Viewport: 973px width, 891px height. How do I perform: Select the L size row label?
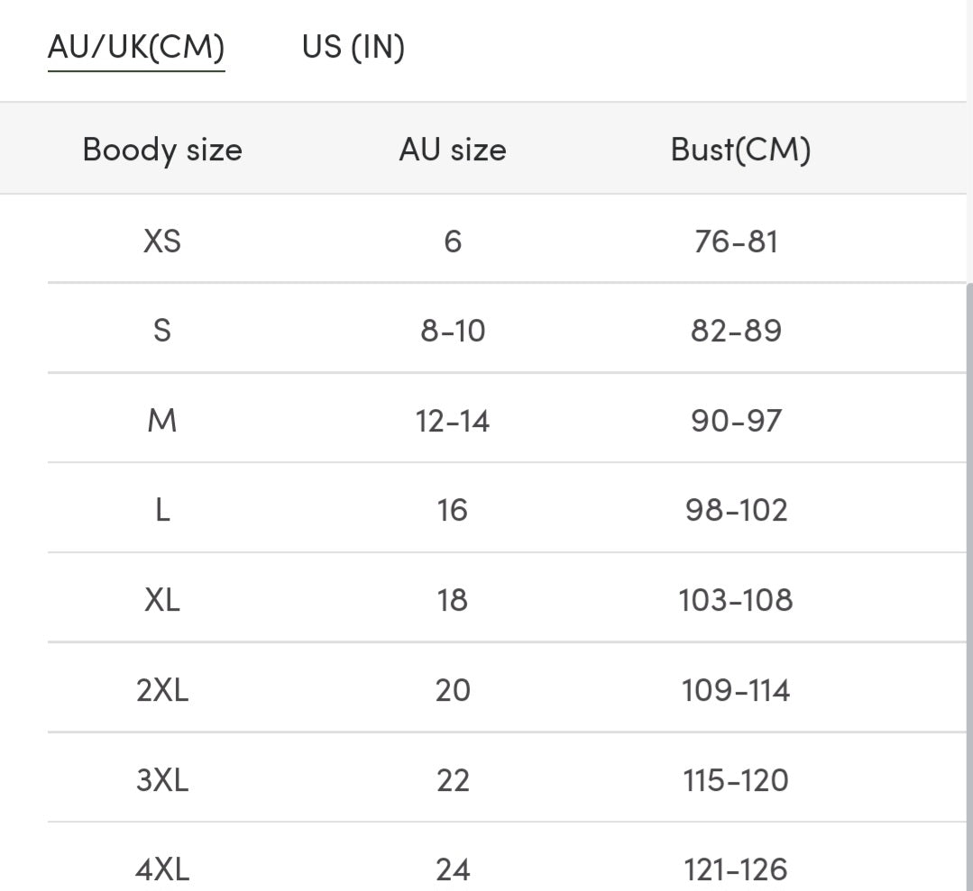click(162, 511)
